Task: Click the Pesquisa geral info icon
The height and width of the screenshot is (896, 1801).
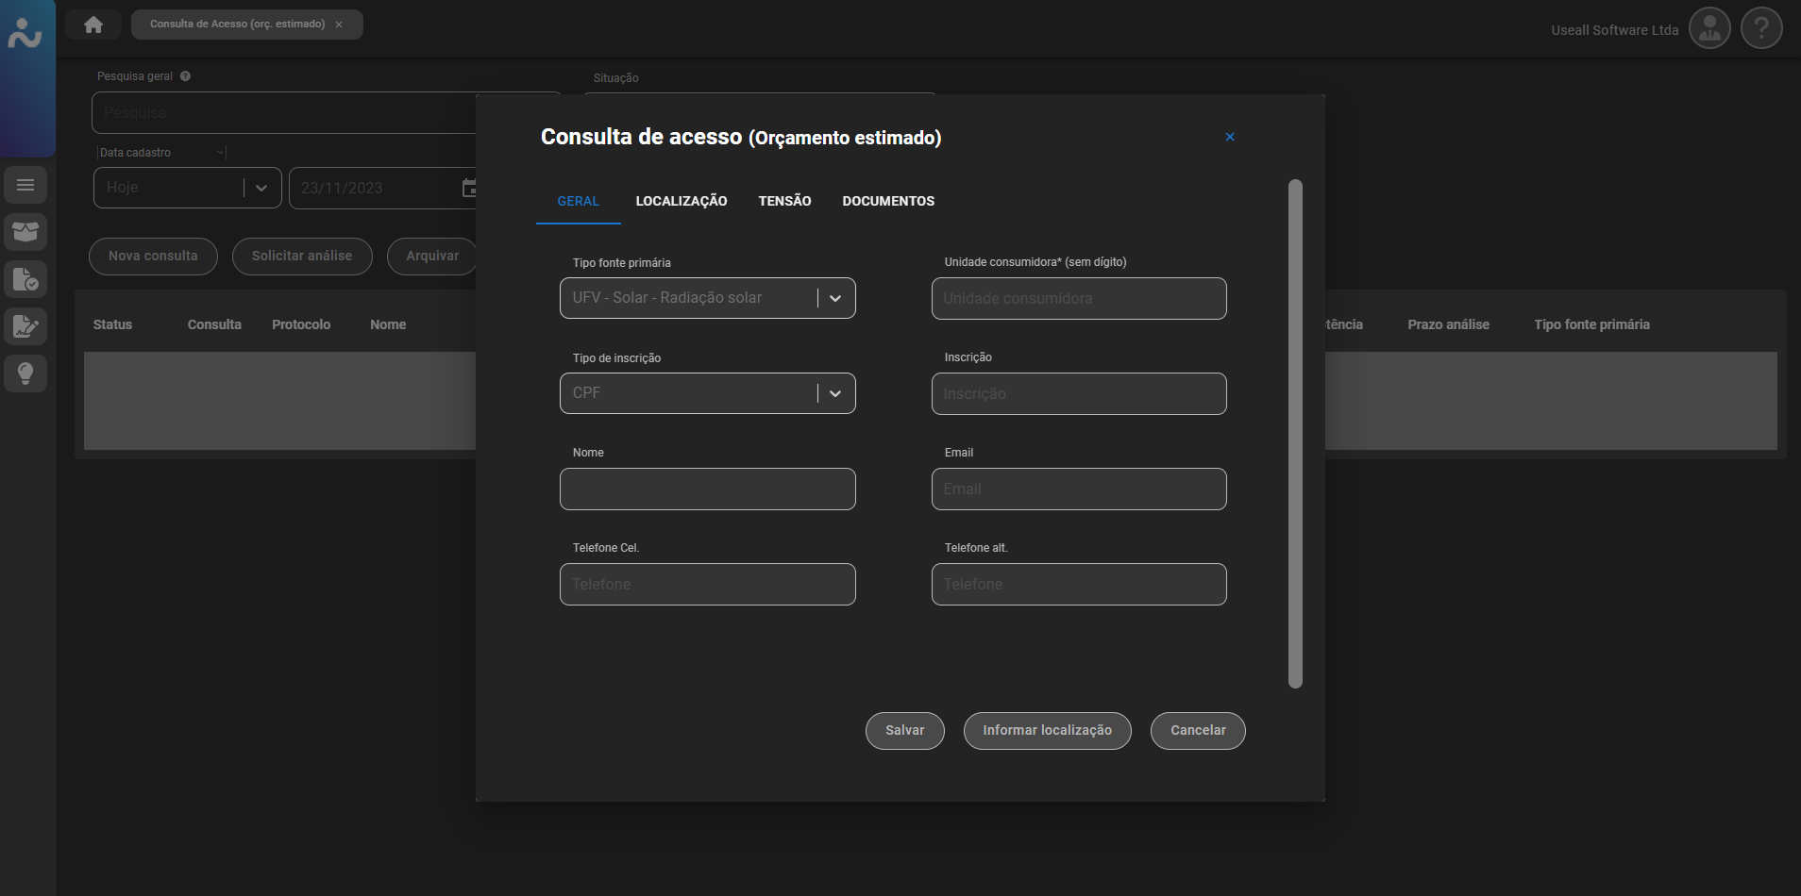Action: coord(186,76)
